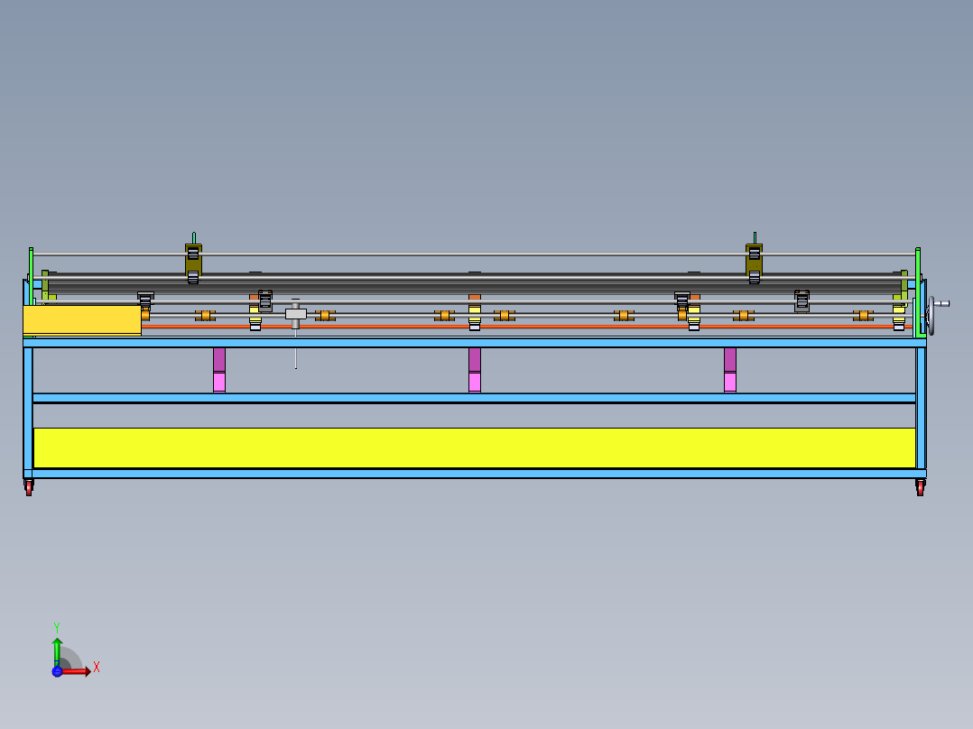Select the left red caster wheel

click(x=29, y=488)
